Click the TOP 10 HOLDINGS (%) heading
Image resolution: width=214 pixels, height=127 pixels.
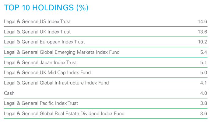46,8
